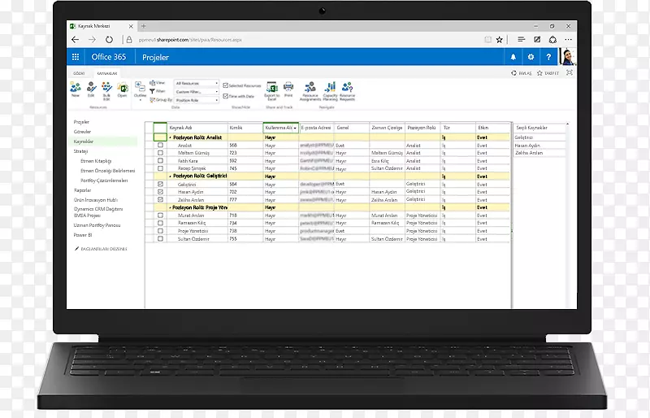Open settings gear in Office 365 header
The width and height of the screenshot is (650, 418).
click(x=531, y=57)
